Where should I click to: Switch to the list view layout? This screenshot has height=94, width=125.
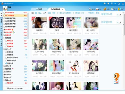[36, 13]
